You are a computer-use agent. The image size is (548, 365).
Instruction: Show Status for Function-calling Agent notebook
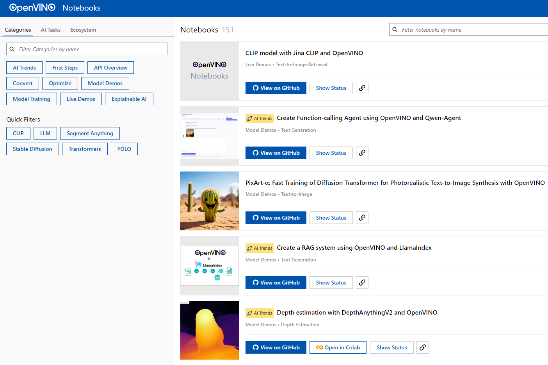[x=331, y=153]
